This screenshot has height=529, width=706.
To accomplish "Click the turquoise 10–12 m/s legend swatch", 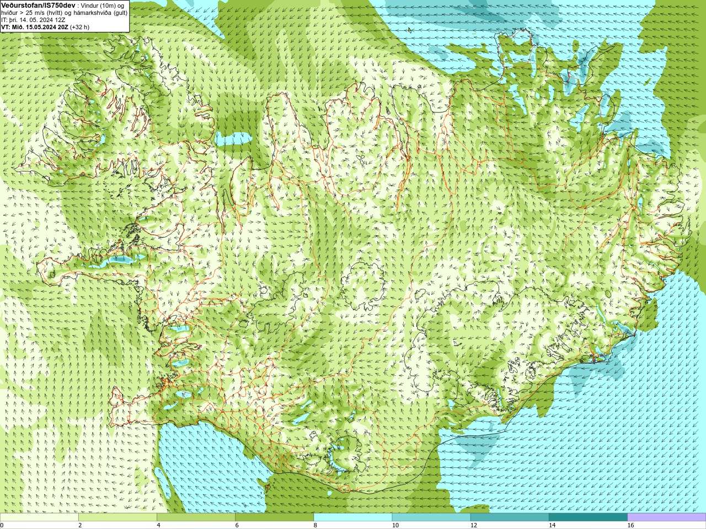I will tap(431, 517).
